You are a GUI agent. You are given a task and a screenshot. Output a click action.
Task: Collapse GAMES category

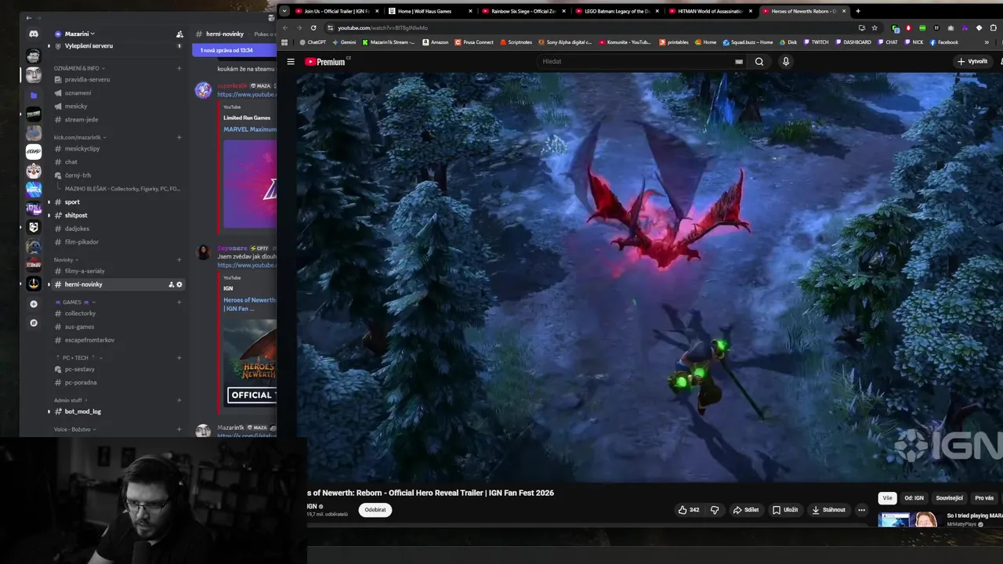pyautogui.click(x=74, y=302)
